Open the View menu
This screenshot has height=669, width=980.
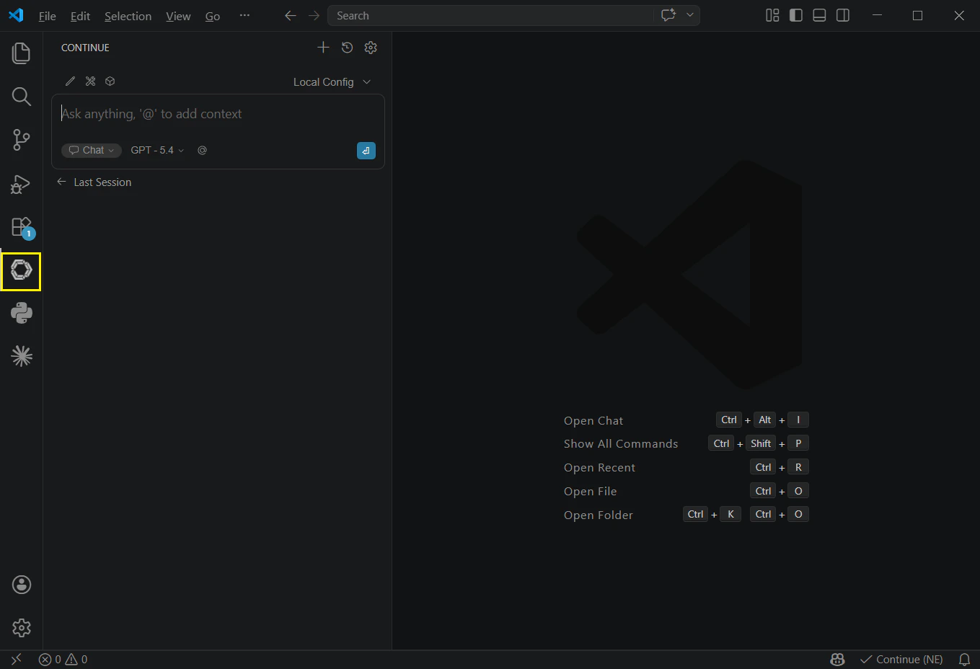[x=178, y=16]
